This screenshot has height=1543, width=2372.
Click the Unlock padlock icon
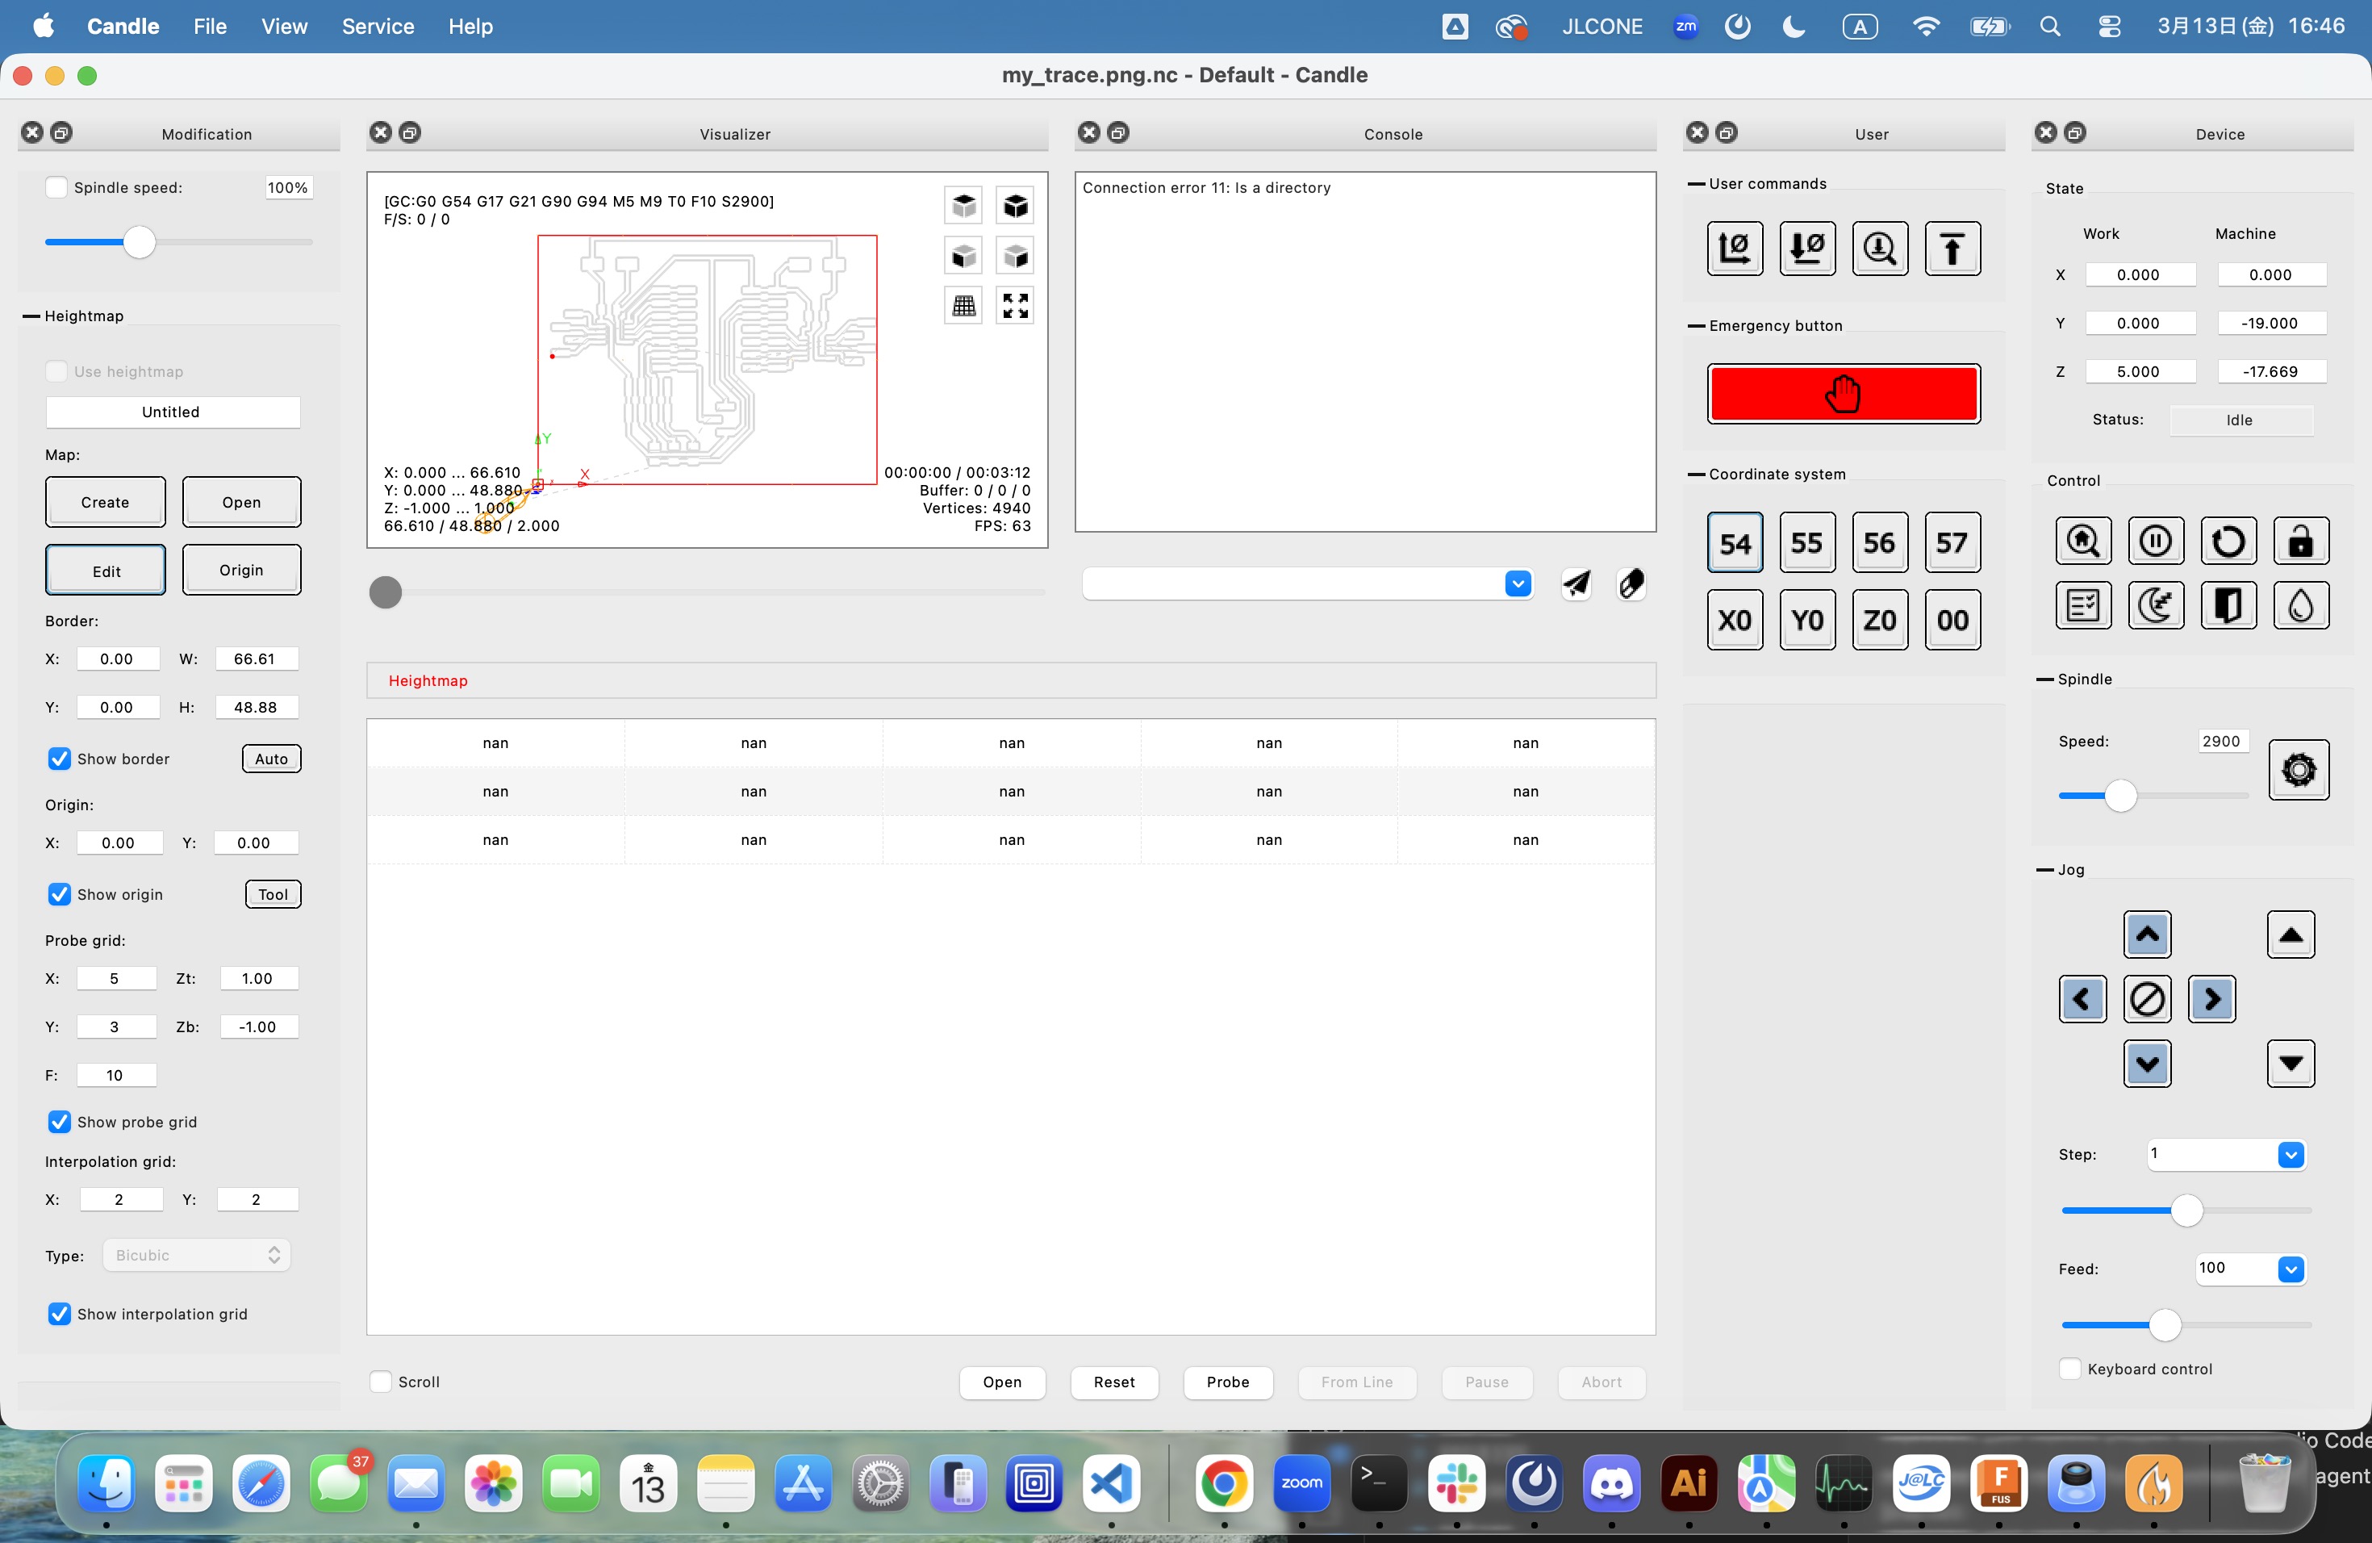tap(2300, 542)
